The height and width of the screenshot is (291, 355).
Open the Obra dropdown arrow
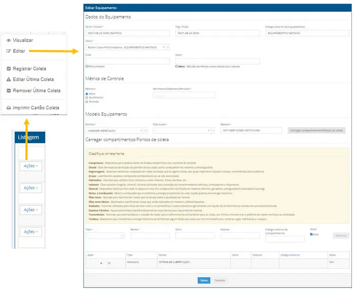click(x=168, y=47)
